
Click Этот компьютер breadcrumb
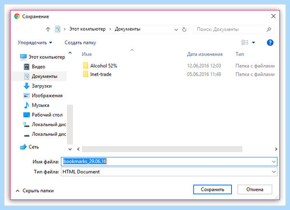[x=87, y=29]
